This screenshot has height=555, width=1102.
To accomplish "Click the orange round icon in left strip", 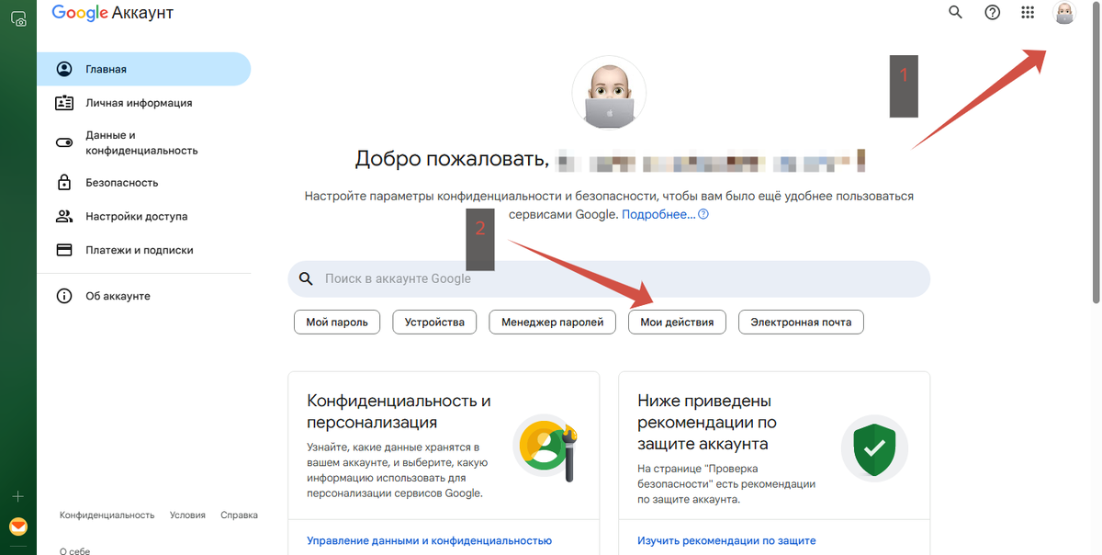I will click(17, 527).
